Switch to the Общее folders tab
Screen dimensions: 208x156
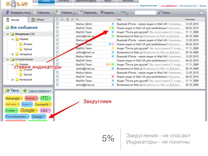[41, 20]
